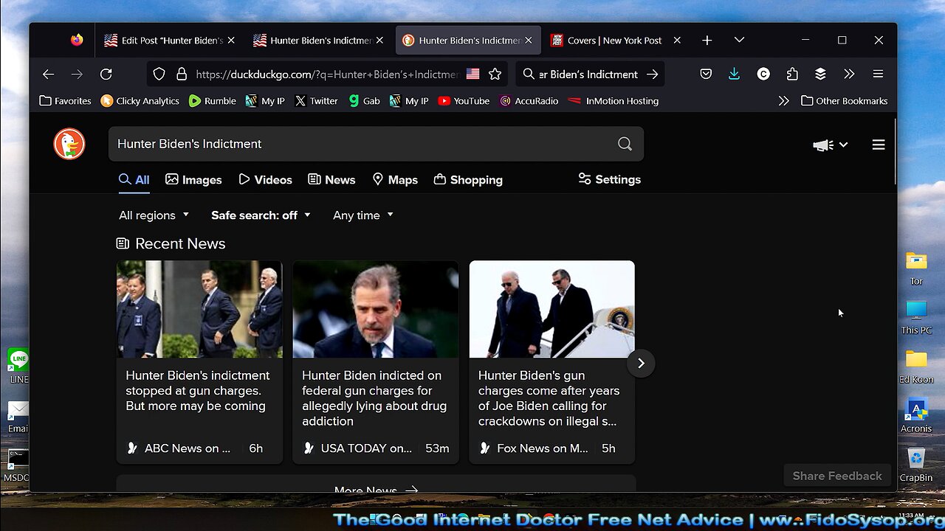The image size is (945, 531).
Task: Open Favorites bookmark folder
Action: 65,101
